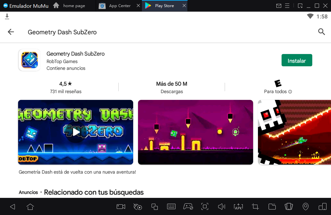The width and height of the screenshot is (331, 215).
Task: Open the shared folder icon
Action: (272, 207)
